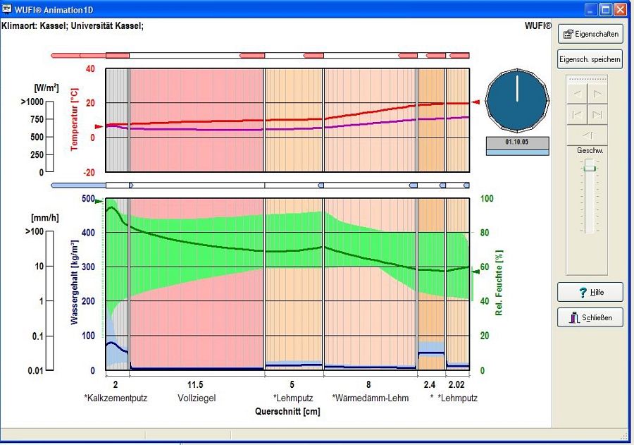
Task: Click the Vollziegel layer label
Action: (x=197, y=398)
